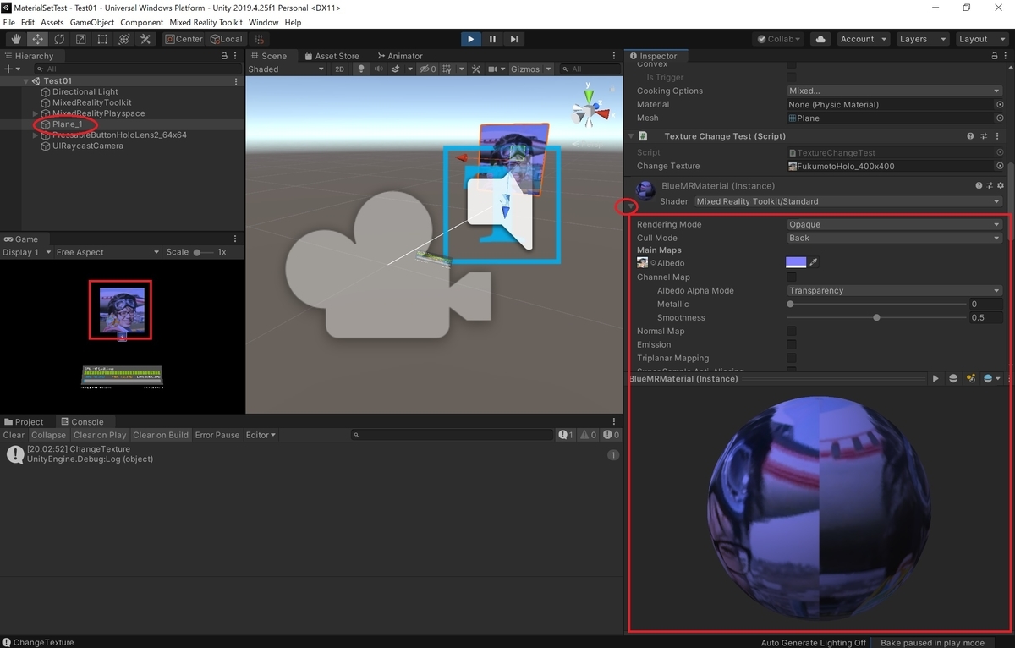Viewport: 1015px width, 648px height.
Task: Expand MixedRealityPlayspace in Hierarchy
Action: pyautogui.click(x=36, y=113)
